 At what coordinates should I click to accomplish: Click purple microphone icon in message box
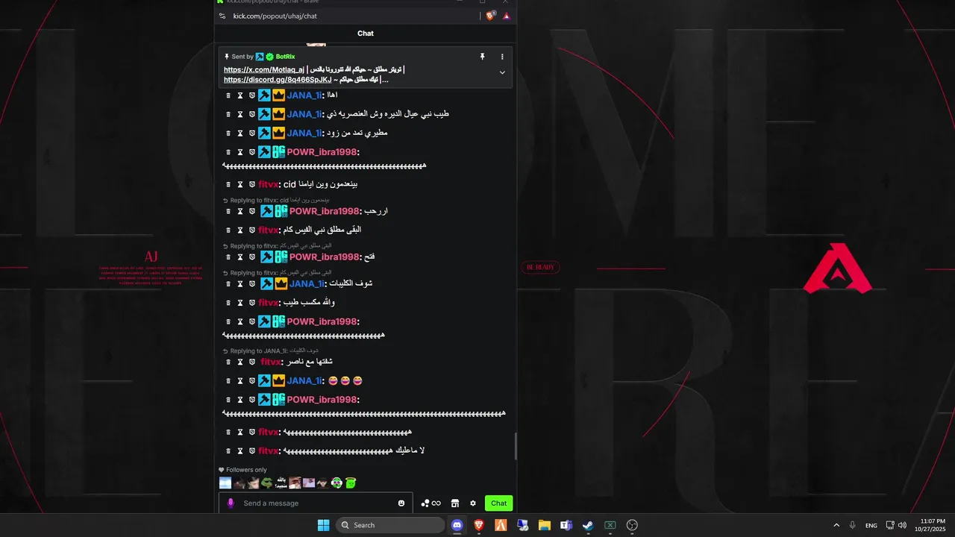pyautogui.click(x=231, y=503)
